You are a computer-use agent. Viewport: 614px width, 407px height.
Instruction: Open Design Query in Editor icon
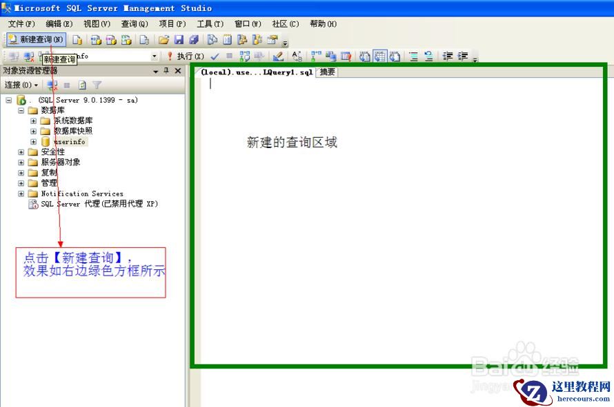[x=278, y=56]
